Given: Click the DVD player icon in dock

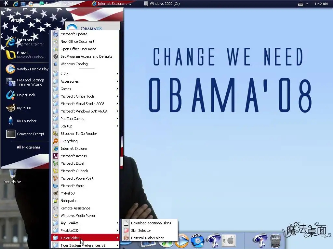Looking at the screenshot, I should coord(197,241).
